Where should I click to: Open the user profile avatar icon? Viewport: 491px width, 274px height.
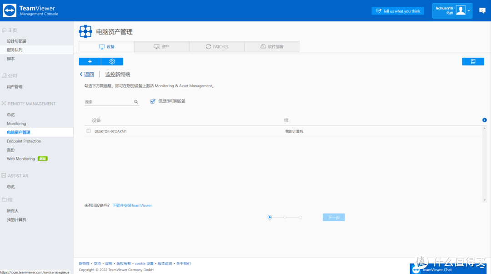coord(460,10)
